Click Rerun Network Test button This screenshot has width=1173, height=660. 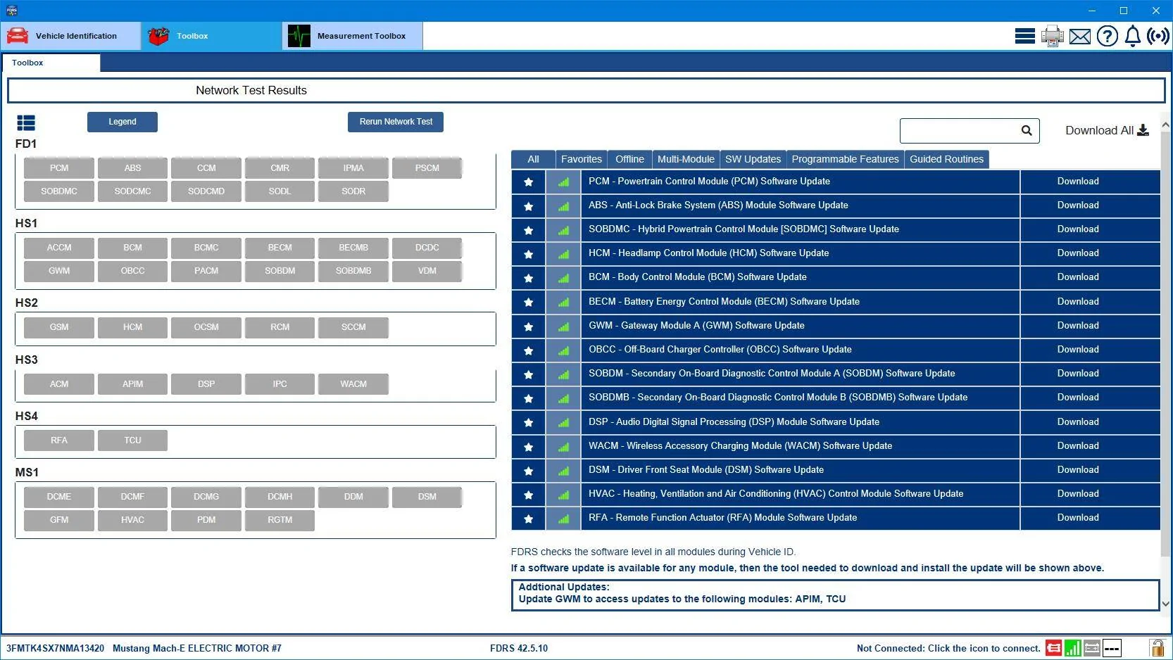396,122
